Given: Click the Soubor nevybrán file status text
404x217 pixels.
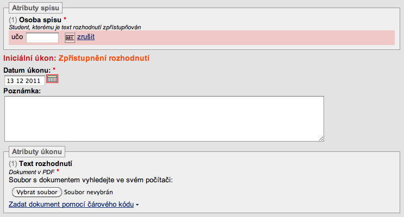Looking at the screenshot, I should coord(89,192).
